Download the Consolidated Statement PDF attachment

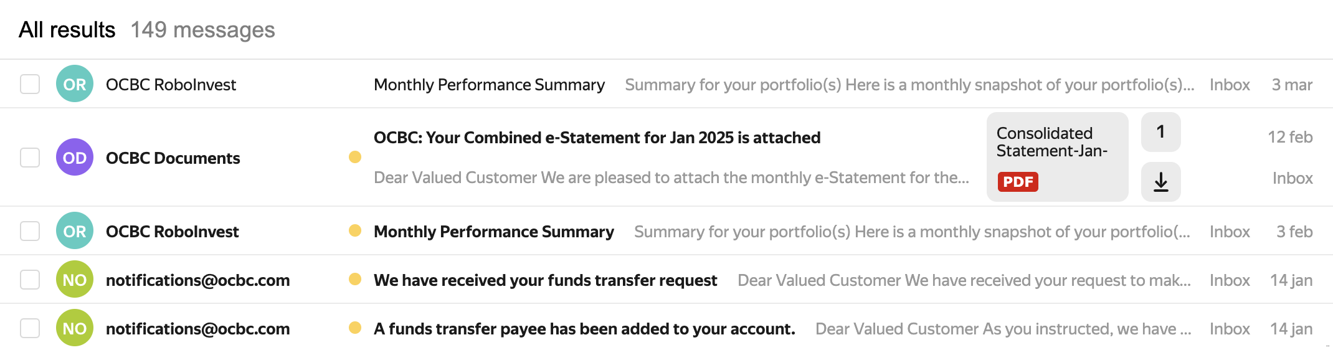click(x=1160, y=182)
